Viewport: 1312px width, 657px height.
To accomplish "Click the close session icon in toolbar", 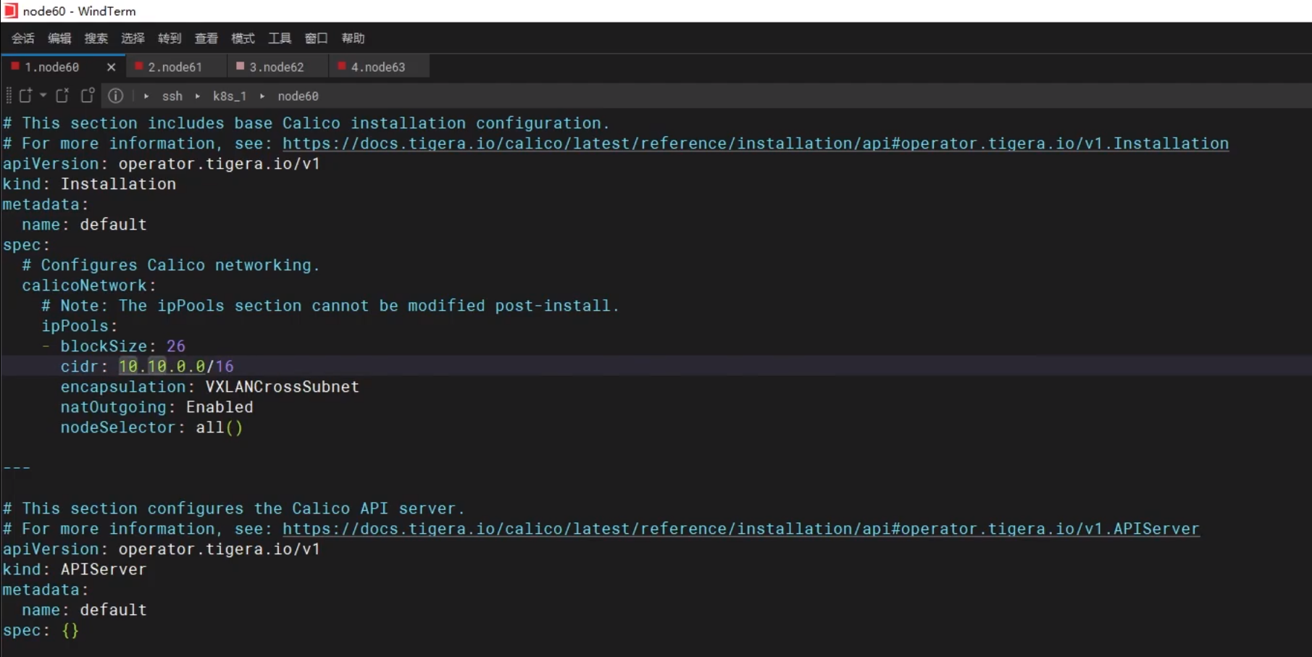I will (x=62, y=96).
